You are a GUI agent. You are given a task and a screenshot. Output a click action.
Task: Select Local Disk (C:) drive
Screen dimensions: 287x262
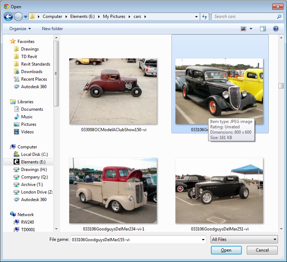(x=34, y=154)
